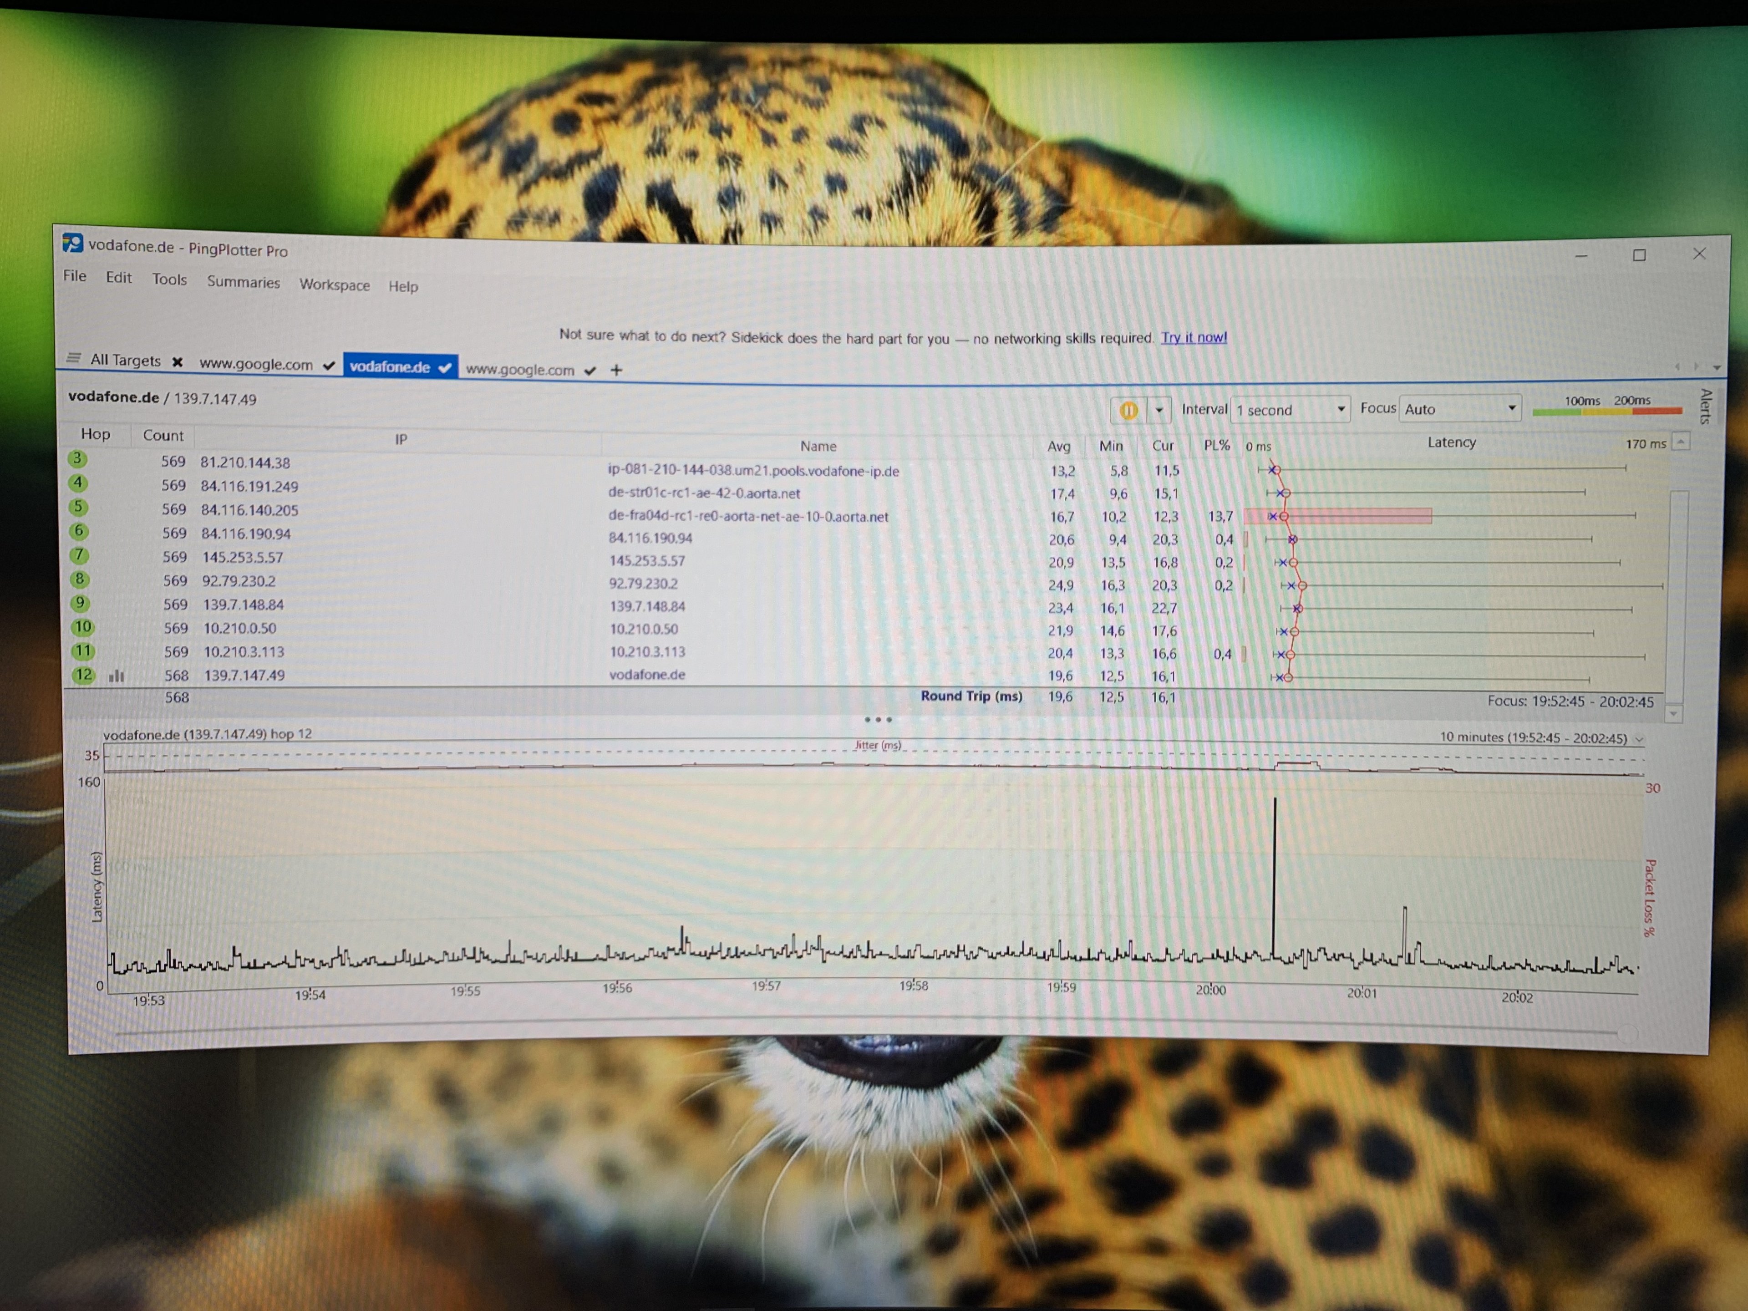Select IP cell 84.116.191.249

[x=250, y=486]
